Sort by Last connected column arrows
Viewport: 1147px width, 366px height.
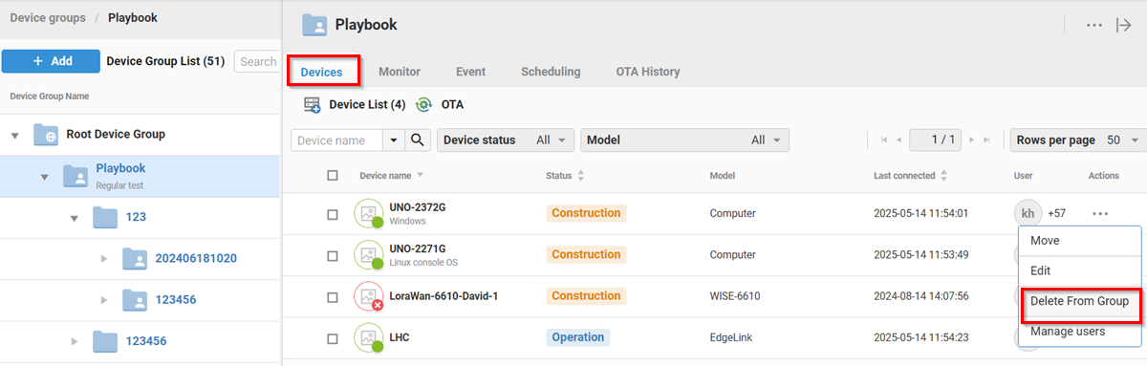pos(943,176)
